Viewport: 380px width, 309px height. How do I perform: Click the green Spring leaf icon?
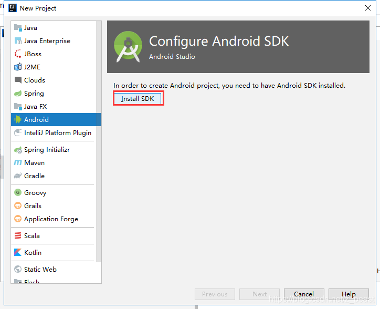click(x=18, y=94)
